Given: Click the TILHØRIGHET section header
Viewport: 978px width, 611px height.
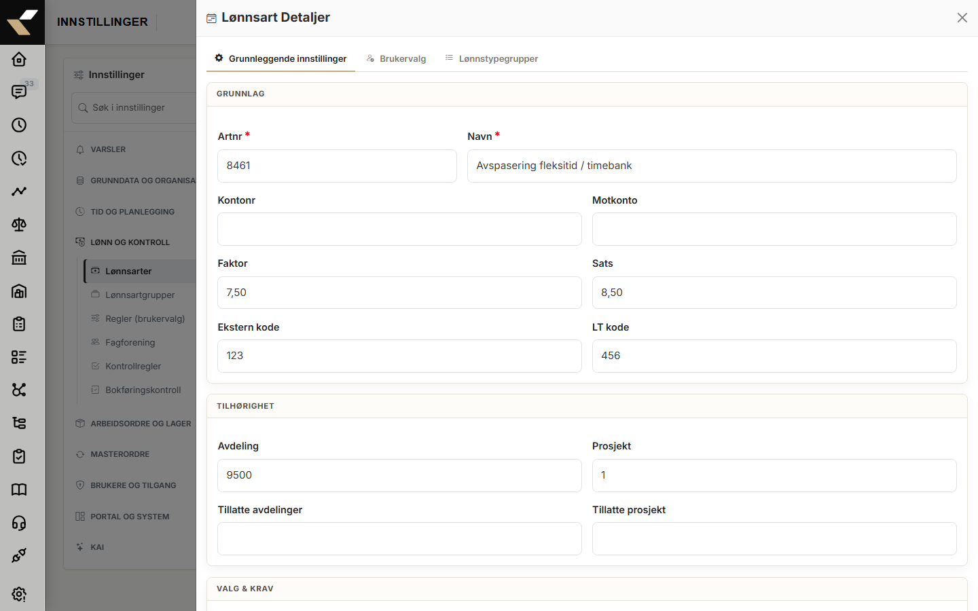Looking at the screenshot, I should click(x=245, y=406).
